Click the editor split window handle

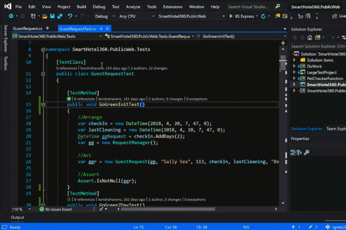pyautogui.click(x=283, y=43)
